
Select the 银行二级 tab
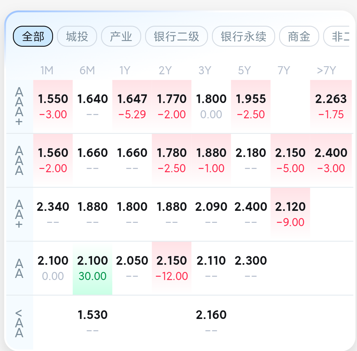[176, 37]
